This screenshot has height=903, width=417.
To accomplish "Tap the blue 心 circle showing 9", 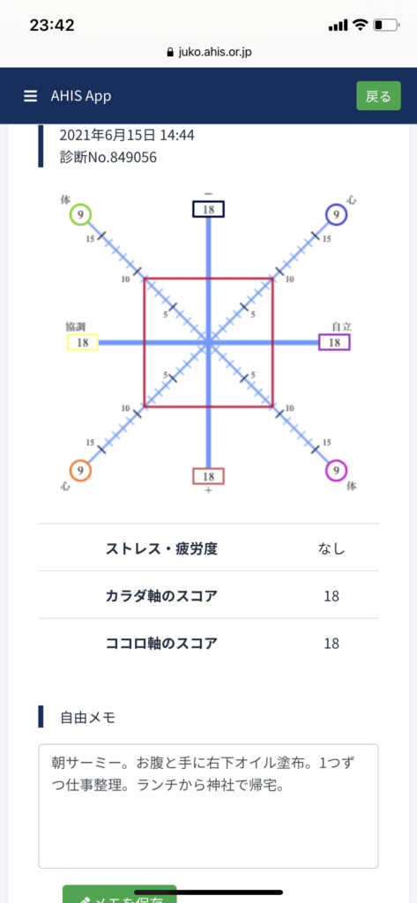I will coord(336,215).
